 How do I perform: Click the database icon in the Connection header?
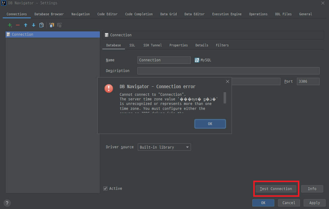107,35
